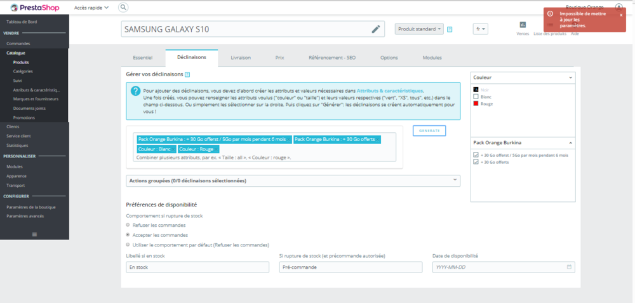
Task: Open Promotions in the sidebar
Action: (x=24, y=118)
